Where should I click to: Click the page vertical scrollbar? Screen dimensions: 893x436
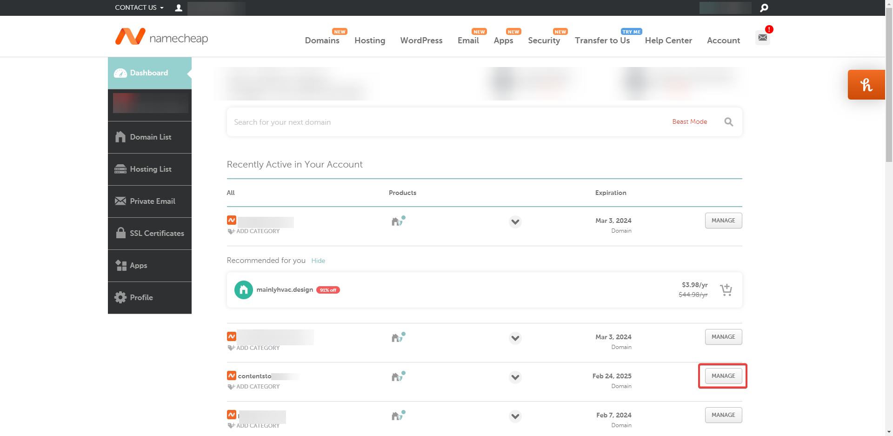pyautogui.click(x=889, y=84)
